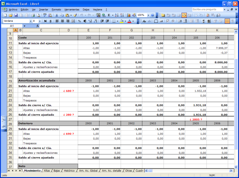Open the font color dropdown arrow

point(133,21)
